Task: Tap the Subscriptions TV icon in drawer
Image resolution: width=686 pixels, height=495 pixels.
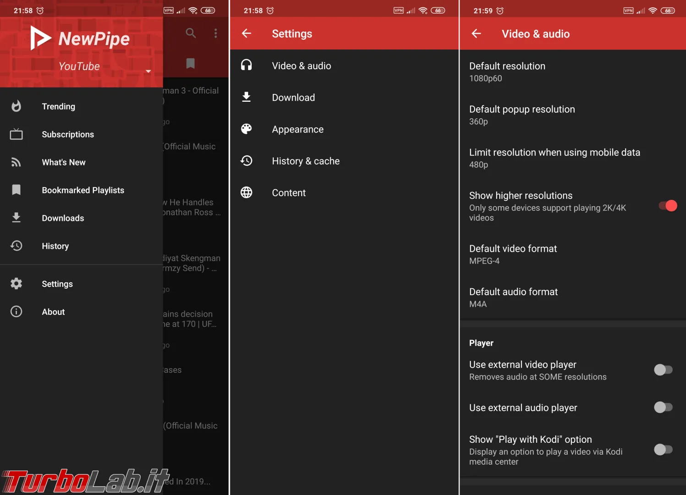Action: [16, 134]
